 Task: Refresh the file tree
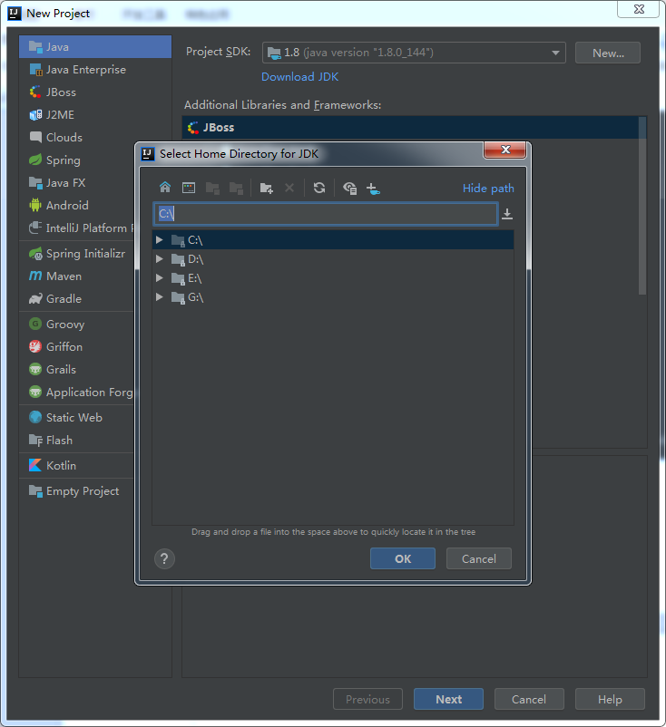pos(319,188)
